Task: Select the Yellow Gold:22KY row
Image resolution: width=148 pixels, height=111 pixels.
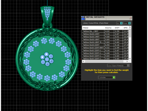Action: click(105, 45)
